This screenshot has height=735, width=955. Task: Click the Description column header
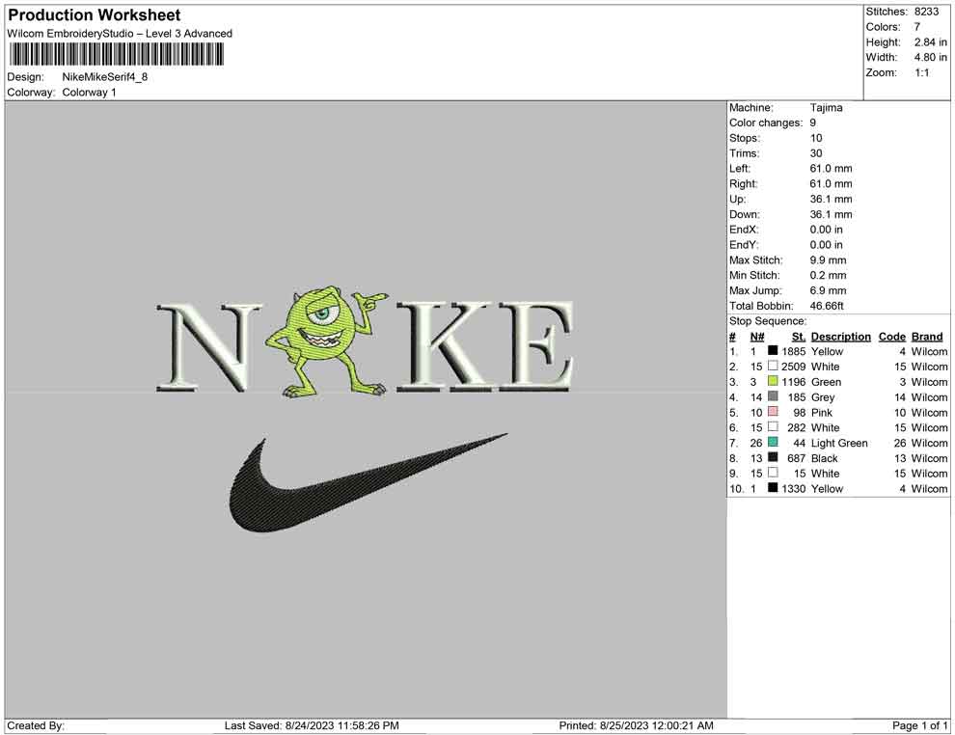[840, 337]
